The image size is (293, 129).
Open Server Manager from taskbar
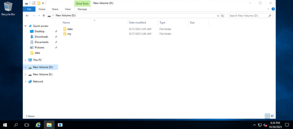[x=60, y=125]
